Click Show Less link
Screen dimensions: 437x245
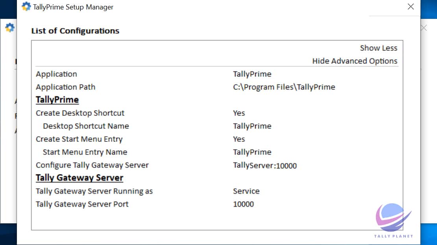(378, 48)
